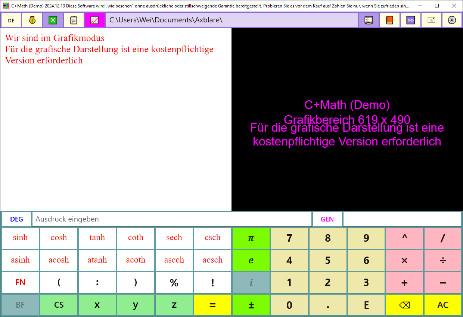Click the division ÷ key
The image size is (463, 317).
(x=443, y=260)
